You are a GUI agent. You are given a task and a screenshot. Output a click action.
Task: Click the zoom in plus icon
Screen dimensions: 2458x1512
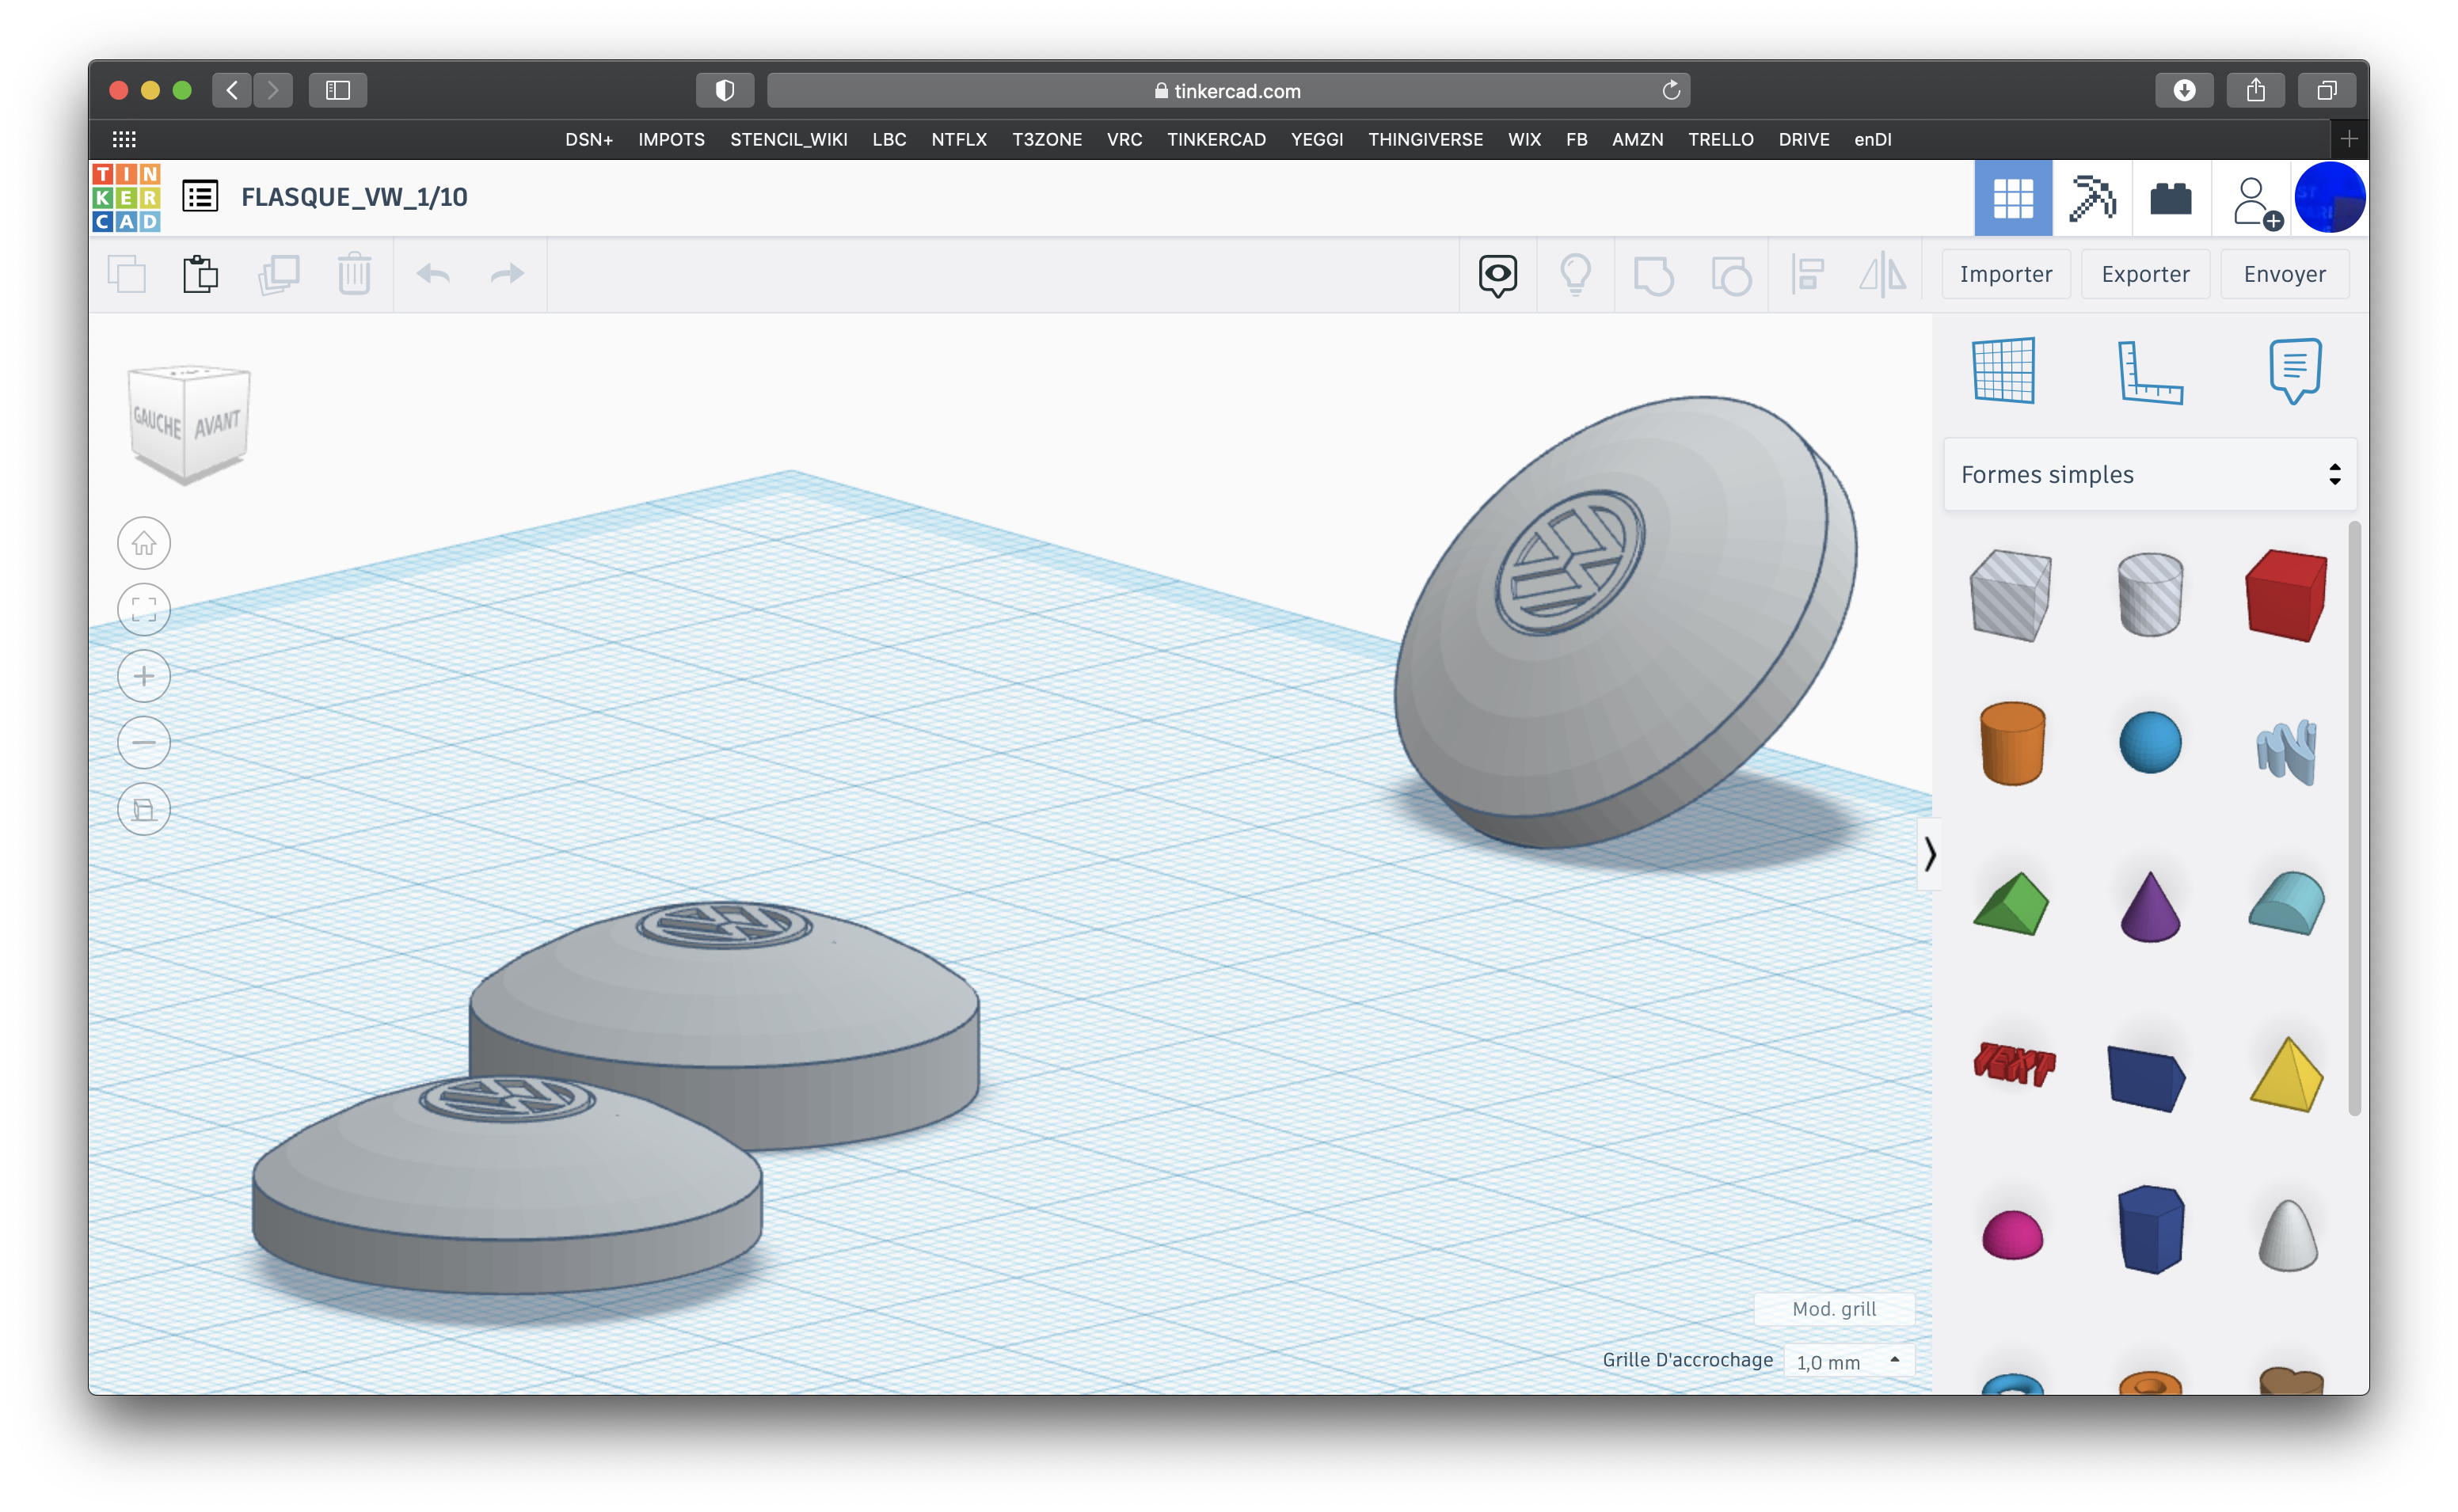pos(144,676)
